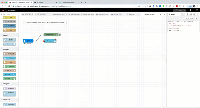Screen dimensions: 200x108
Task: Select the debug bug-icon sidebar tab
Action: coord(187,14)
